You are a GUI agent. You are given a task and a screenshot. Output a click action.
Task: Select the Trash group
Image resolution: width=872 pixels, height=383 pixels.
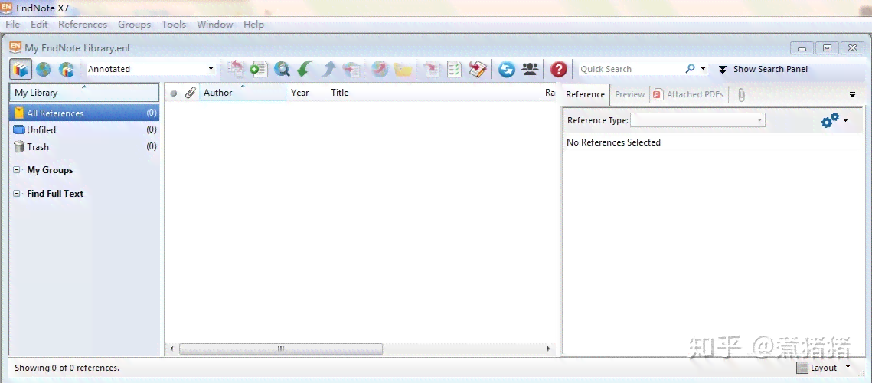click(84, 147)
